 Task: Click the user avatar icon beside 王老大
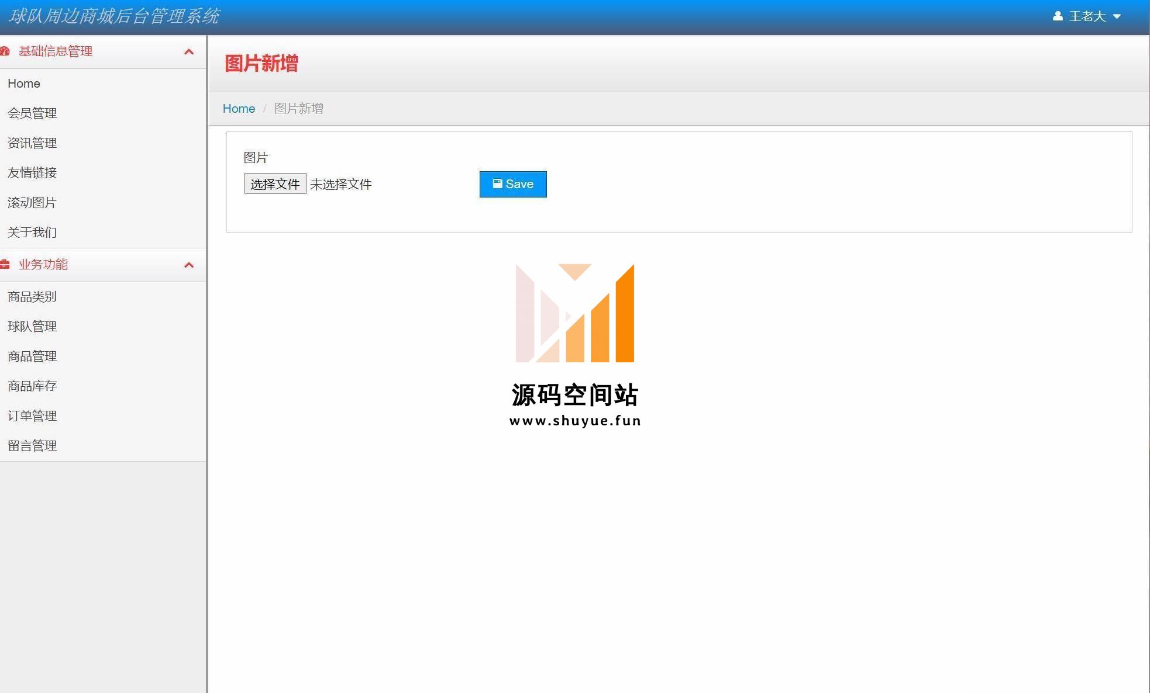click(1058, 16)
